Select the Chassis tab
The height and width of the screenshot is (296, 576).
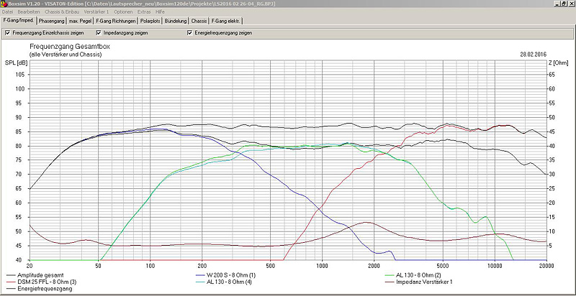(199, 21)
